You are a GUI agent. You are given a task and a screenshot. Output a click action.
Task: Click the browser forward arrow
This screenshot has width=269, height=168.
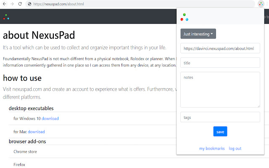click(12, 4)
